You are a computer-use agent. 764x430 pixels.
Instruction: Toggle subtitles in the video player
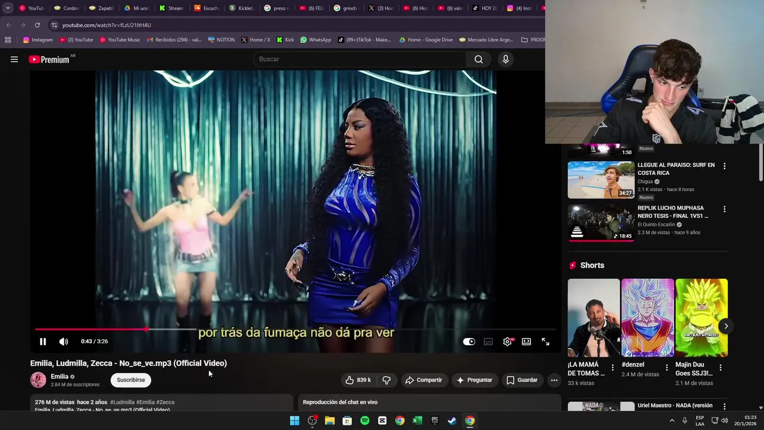pos(488,342)
